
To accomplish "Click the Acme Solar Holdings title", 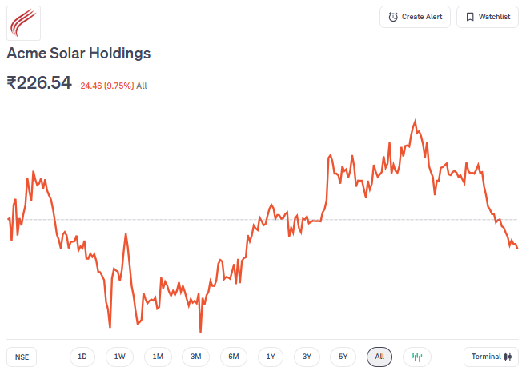I will pos(78,54).
